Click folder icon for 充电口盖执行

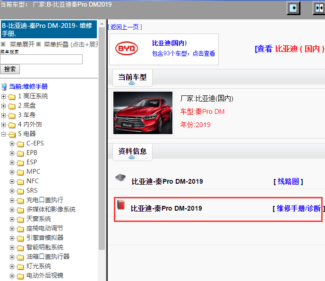[x=20, y=201]
